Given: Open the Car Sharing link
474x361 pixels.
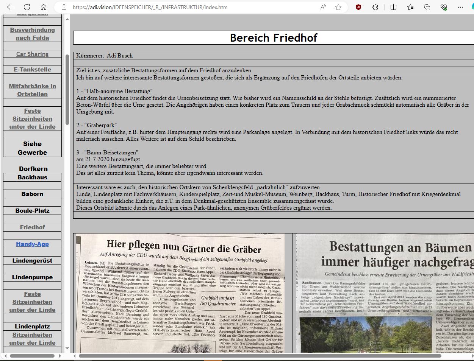Looking at the screenshot, I should tap(32, 54).
